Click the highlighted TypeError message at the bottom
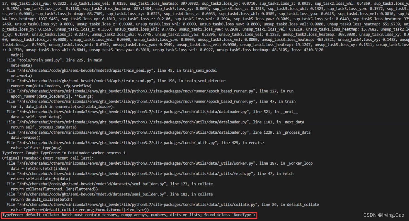This screenshot has height=221, width=409. click(128, 214)
